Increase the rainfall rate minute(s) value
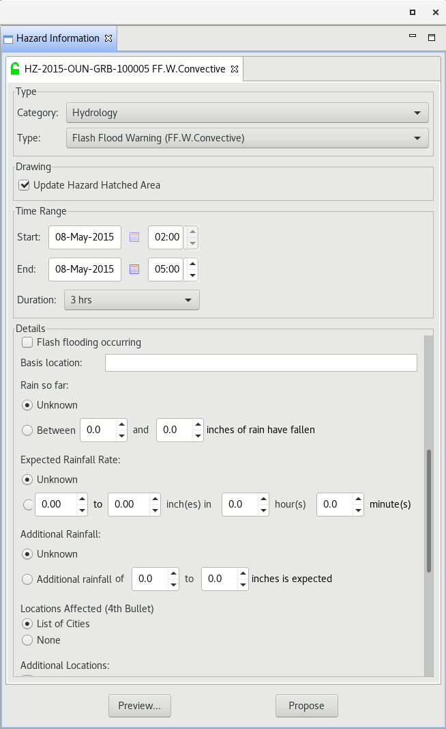This screenshot has width=446, height=729. [x=358, y=499]
